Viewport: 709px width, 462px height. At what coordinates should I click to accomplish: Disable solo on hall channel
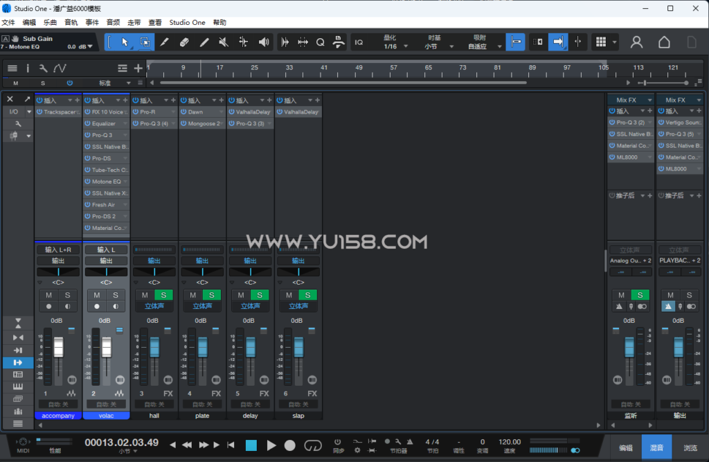[163, 295]
